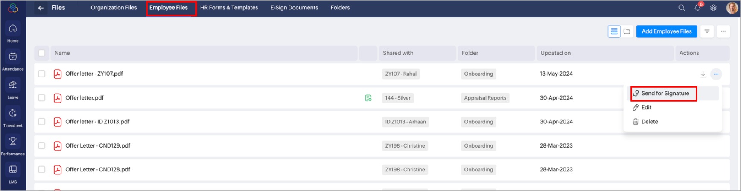Check the Offer letter.pdf row
The width and height of the screenshot is (741, 191).
coord(41,97)
